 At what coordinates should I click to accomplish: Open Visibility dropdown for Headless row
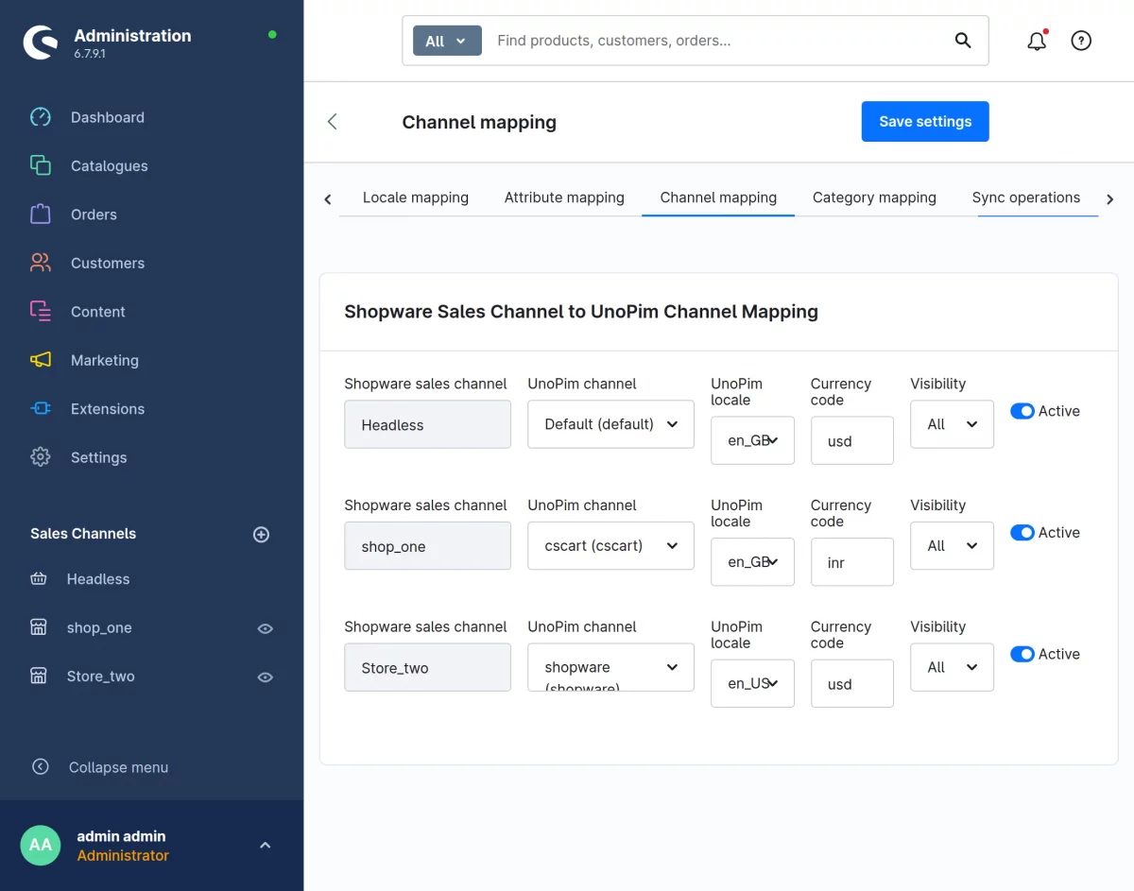pos(952,424)
